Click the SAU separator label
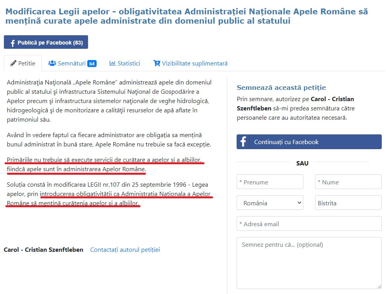386x294 pixels. (x=302, y=163)
